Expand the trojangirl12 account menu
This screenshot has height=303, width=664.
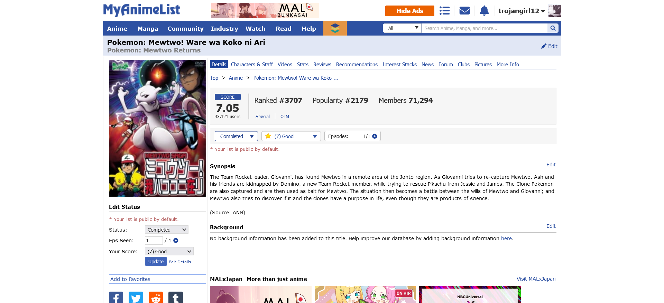522,11
